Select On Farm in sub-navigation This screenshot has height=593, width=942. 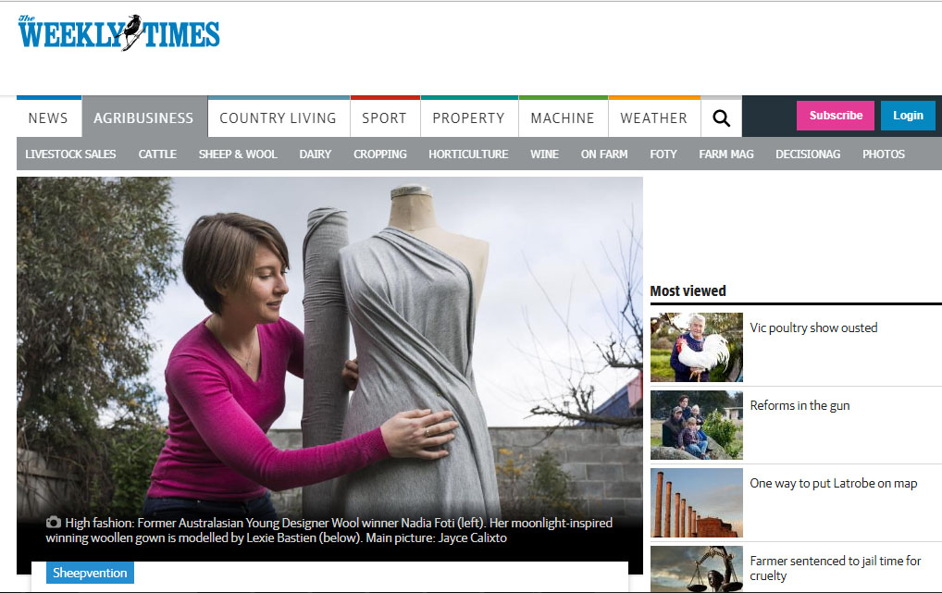[x=604, y=154]
